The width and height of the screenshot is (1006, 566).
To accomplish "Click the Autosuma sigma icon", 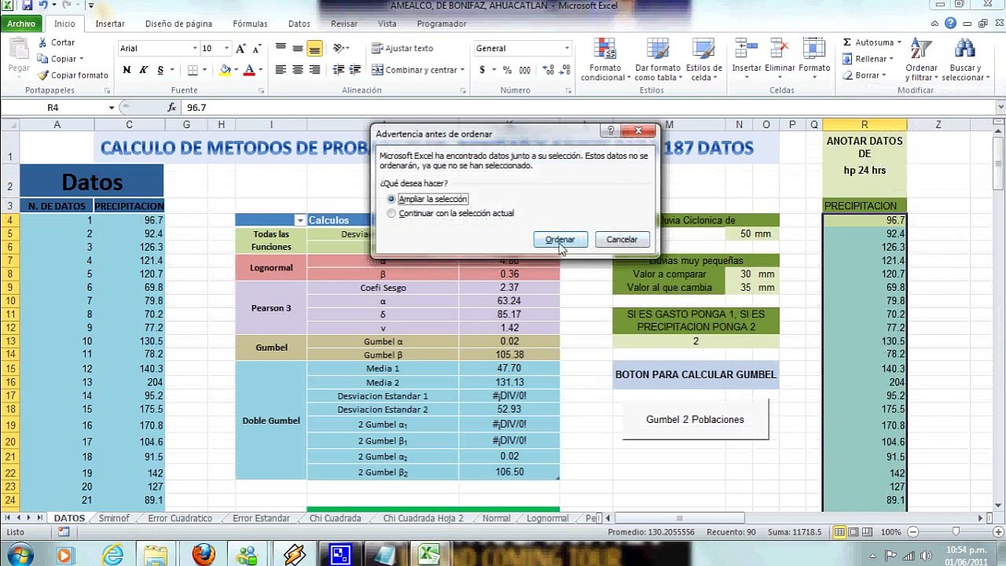I will point(847,42).
